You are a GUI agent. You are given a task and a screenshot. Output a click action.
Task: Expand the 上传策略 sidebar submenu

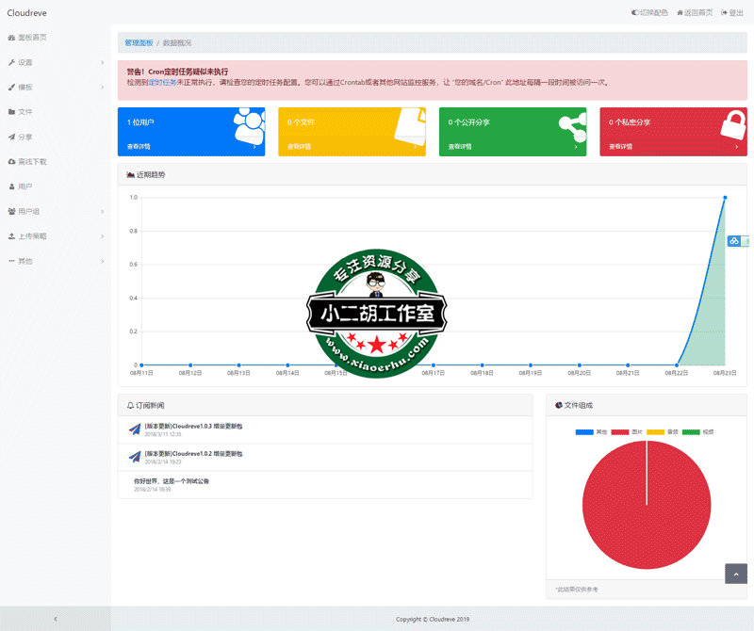[x=55, y=236]
